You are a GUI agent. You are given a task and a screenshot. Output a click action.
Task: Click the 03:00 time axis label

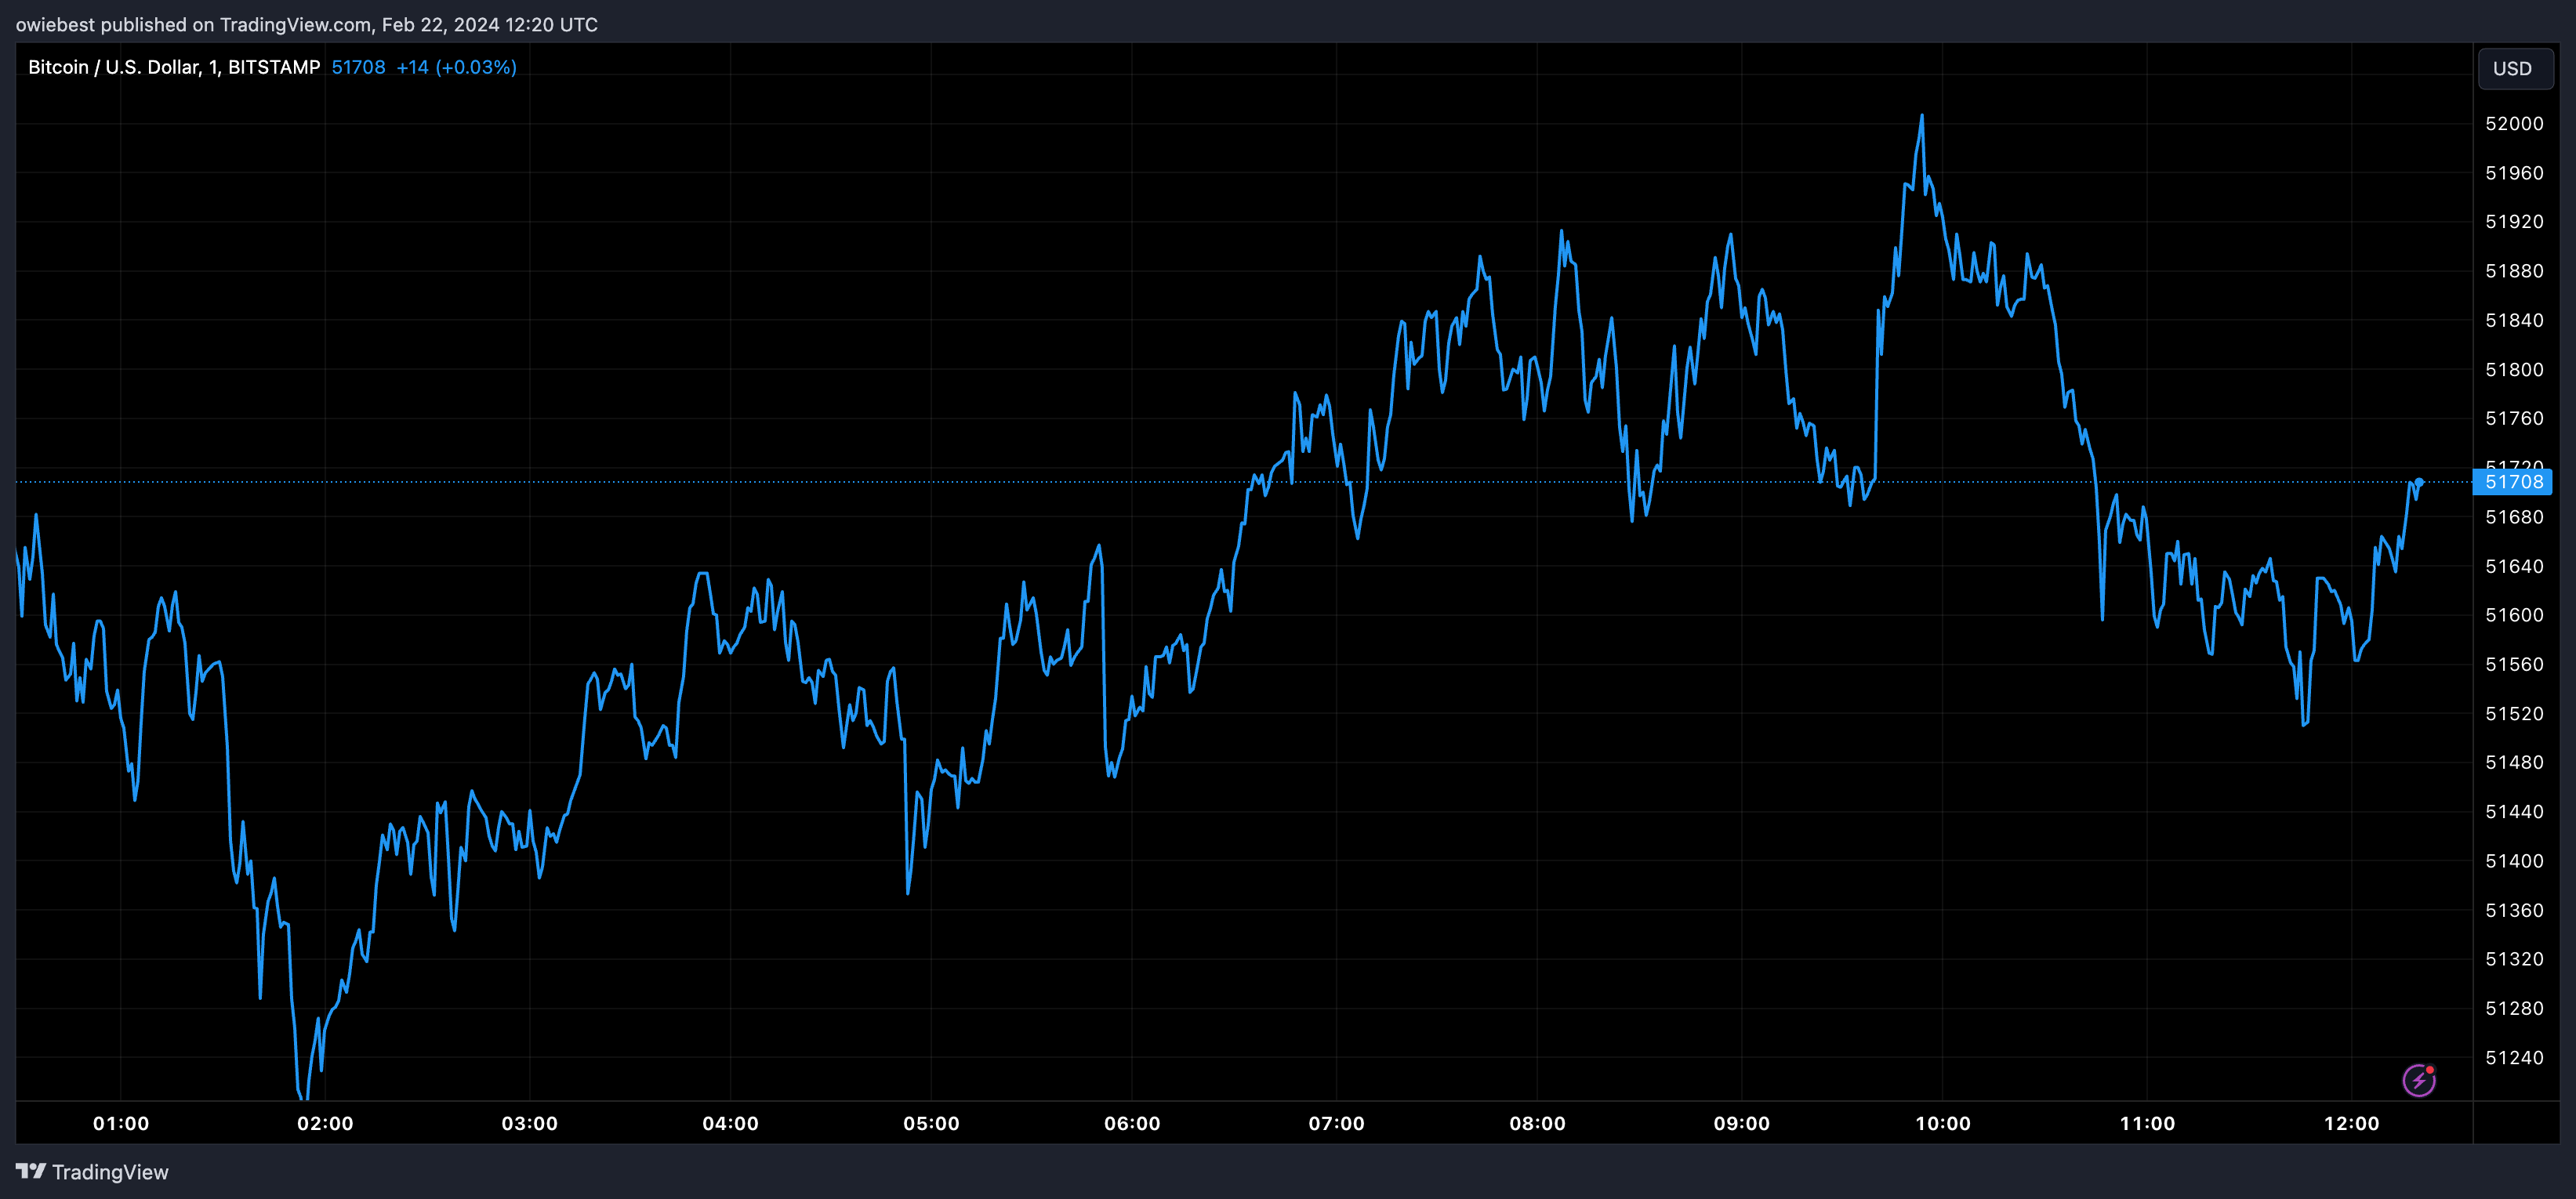529,1123
